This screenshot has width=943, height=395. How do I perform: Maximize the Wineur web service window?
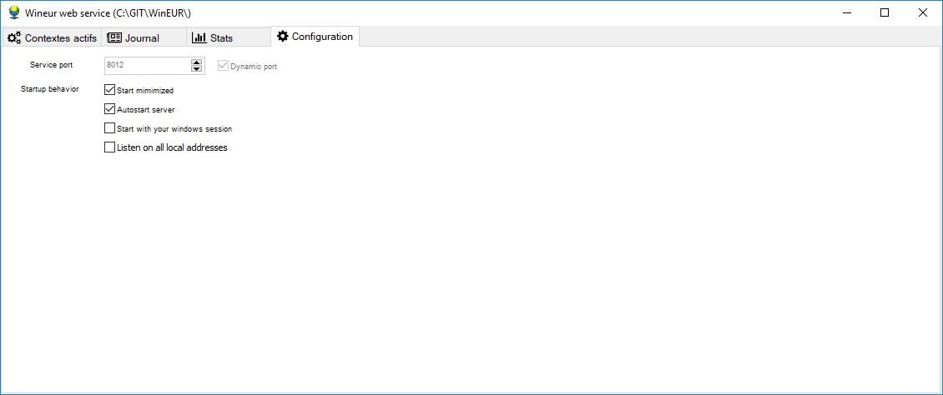(x=884, y=12)
